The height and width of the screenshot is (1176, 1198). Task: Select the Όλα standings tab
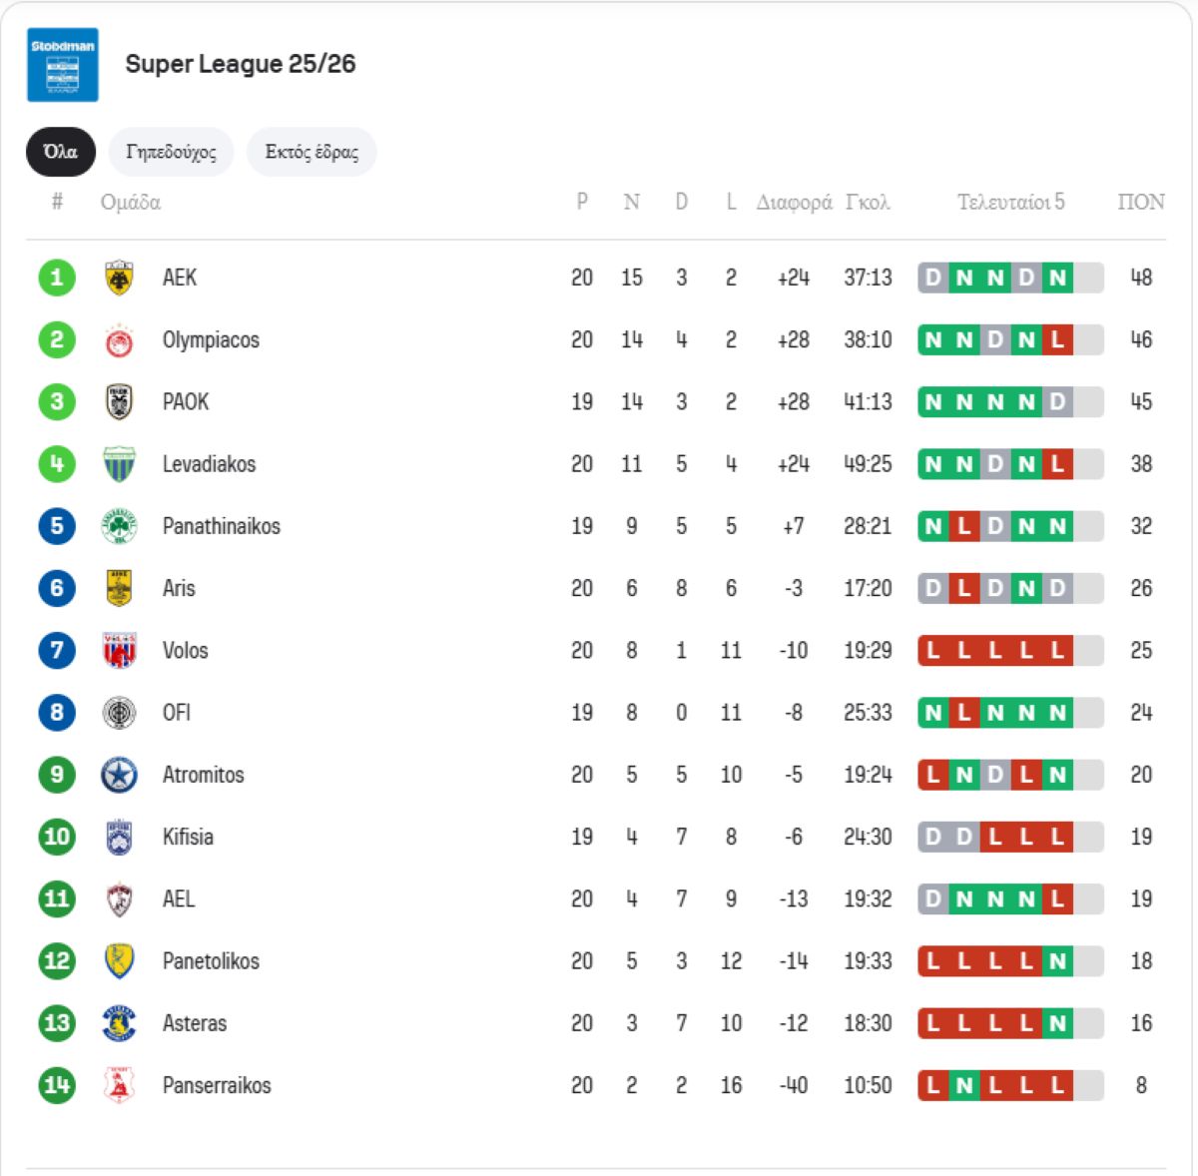61,152
